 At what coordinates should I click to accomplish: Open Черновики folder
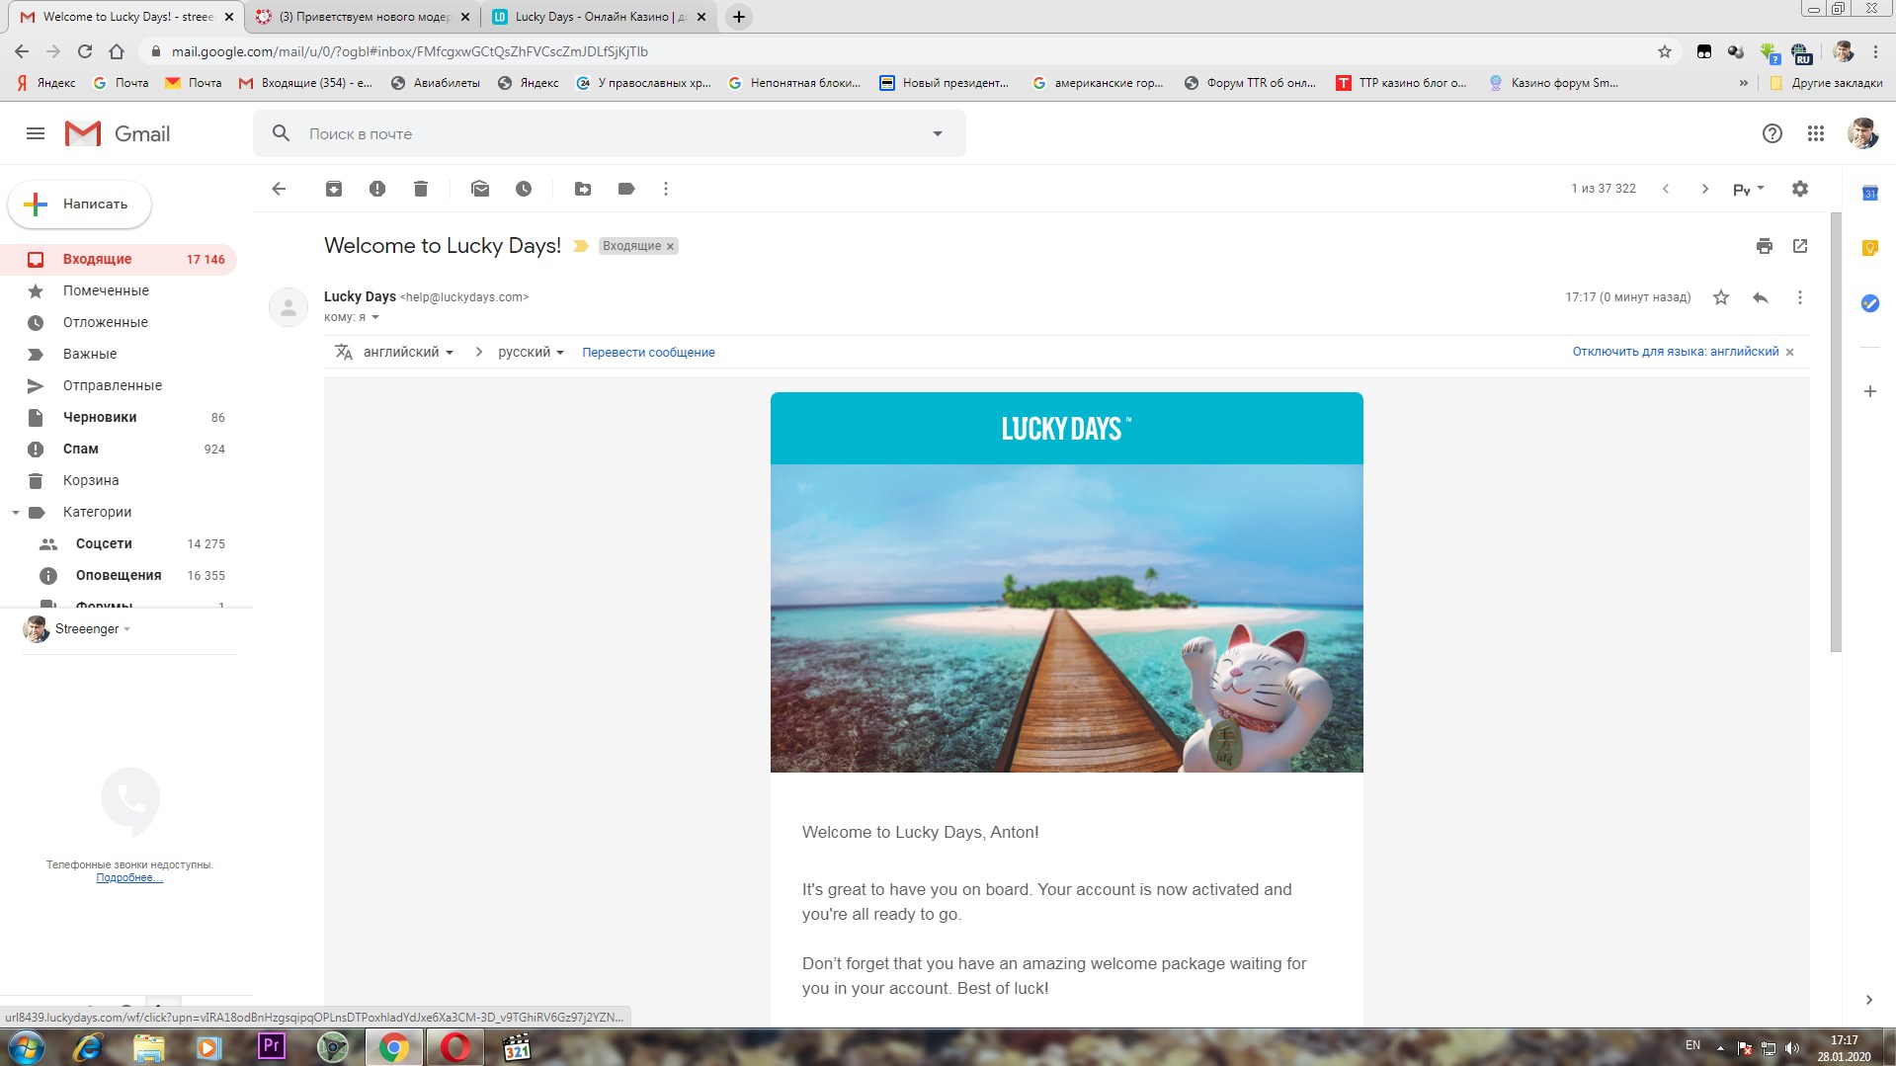pyautogui.click(x=119, y=417)
